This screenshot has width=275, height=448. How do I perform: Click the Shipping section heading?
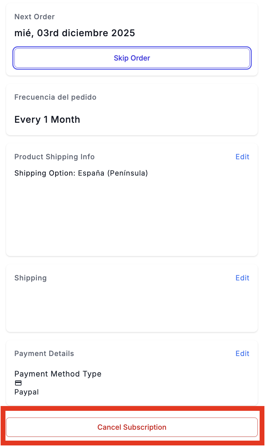30,278
